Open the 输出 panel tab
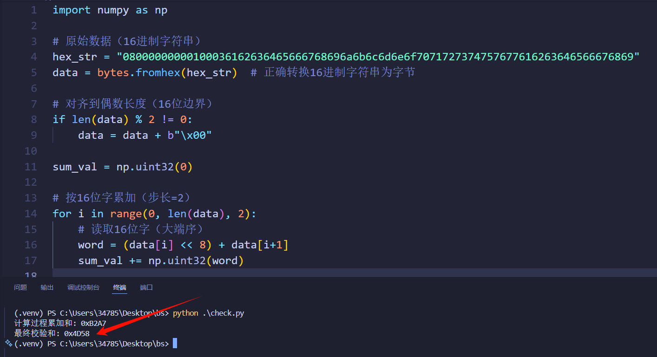This screenshot has width=657, height=357. click(46, 287)
